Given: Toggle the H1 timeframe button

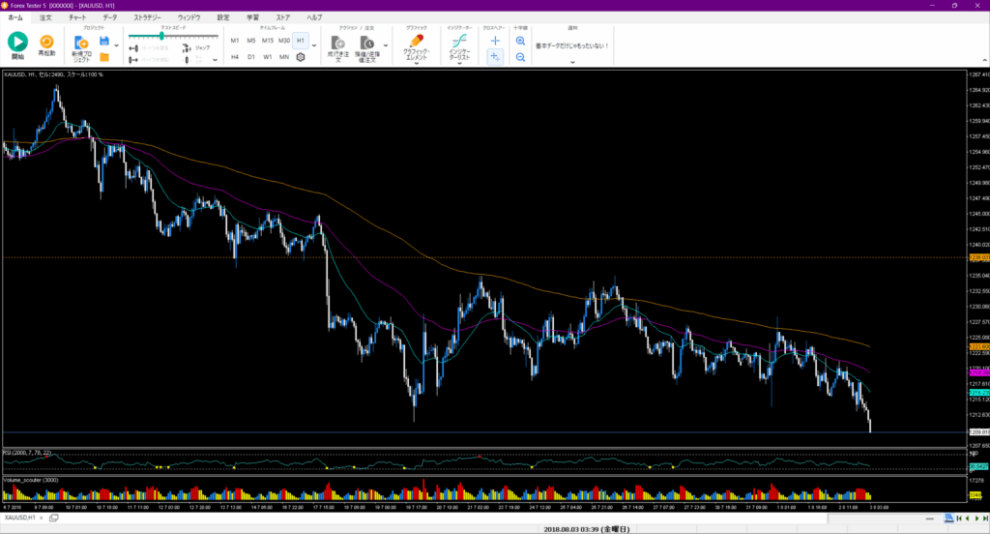Looking at the screenshot, I should [301, 42].
